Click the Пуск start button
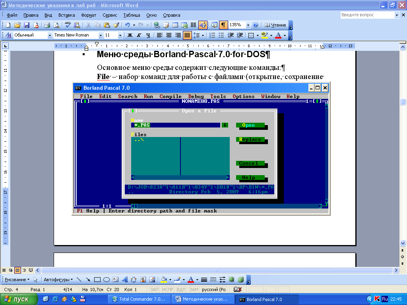Viewport: 407px width, 305px height. [x=18, y=299]
